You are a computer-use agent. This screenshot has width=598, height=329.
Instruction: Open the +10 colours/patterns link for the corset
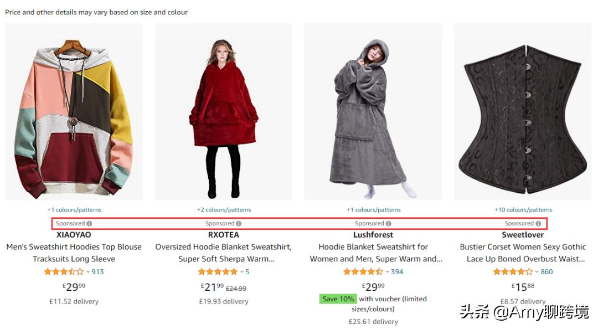[x=523, y=210]
